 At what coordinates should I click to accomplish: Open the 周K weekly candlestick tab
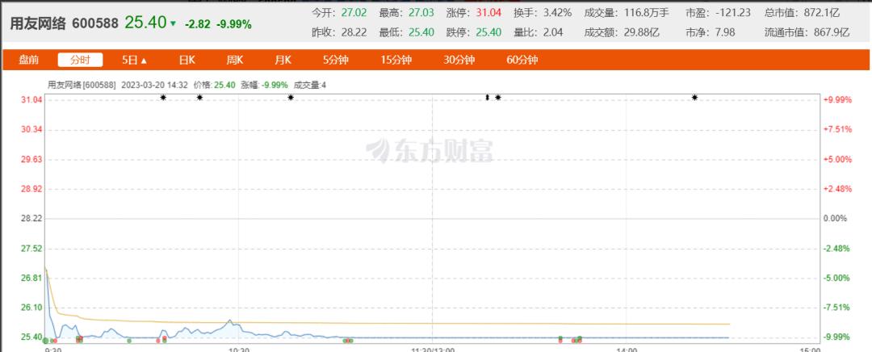(x=235, y=60)
